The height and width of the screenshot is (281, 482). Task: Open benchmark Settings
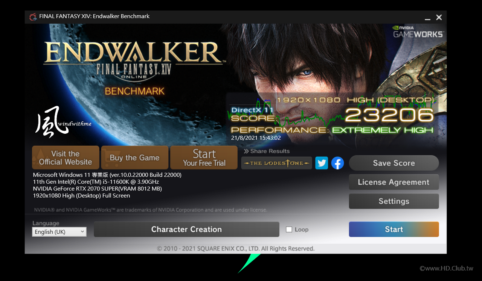tap(394, 201)
